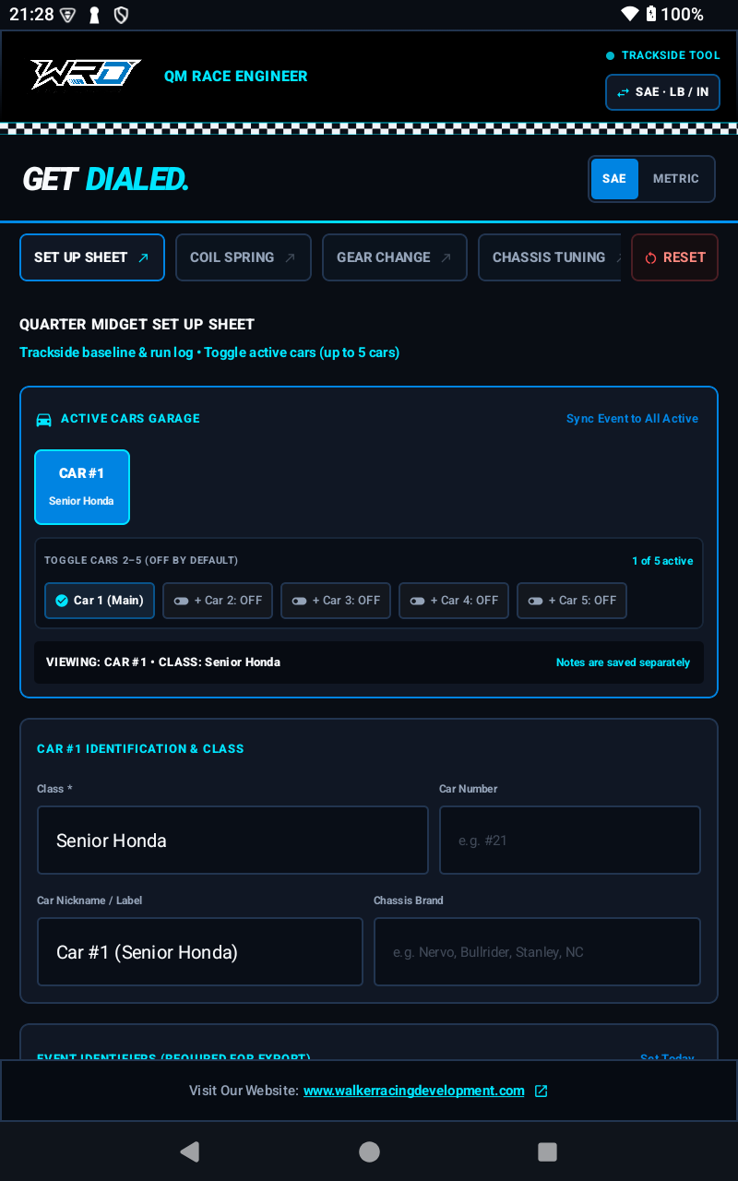Select the CAR #1 Senior Honda card
The height and width of the screenshot is (1181, 738).
pos(82,487)
